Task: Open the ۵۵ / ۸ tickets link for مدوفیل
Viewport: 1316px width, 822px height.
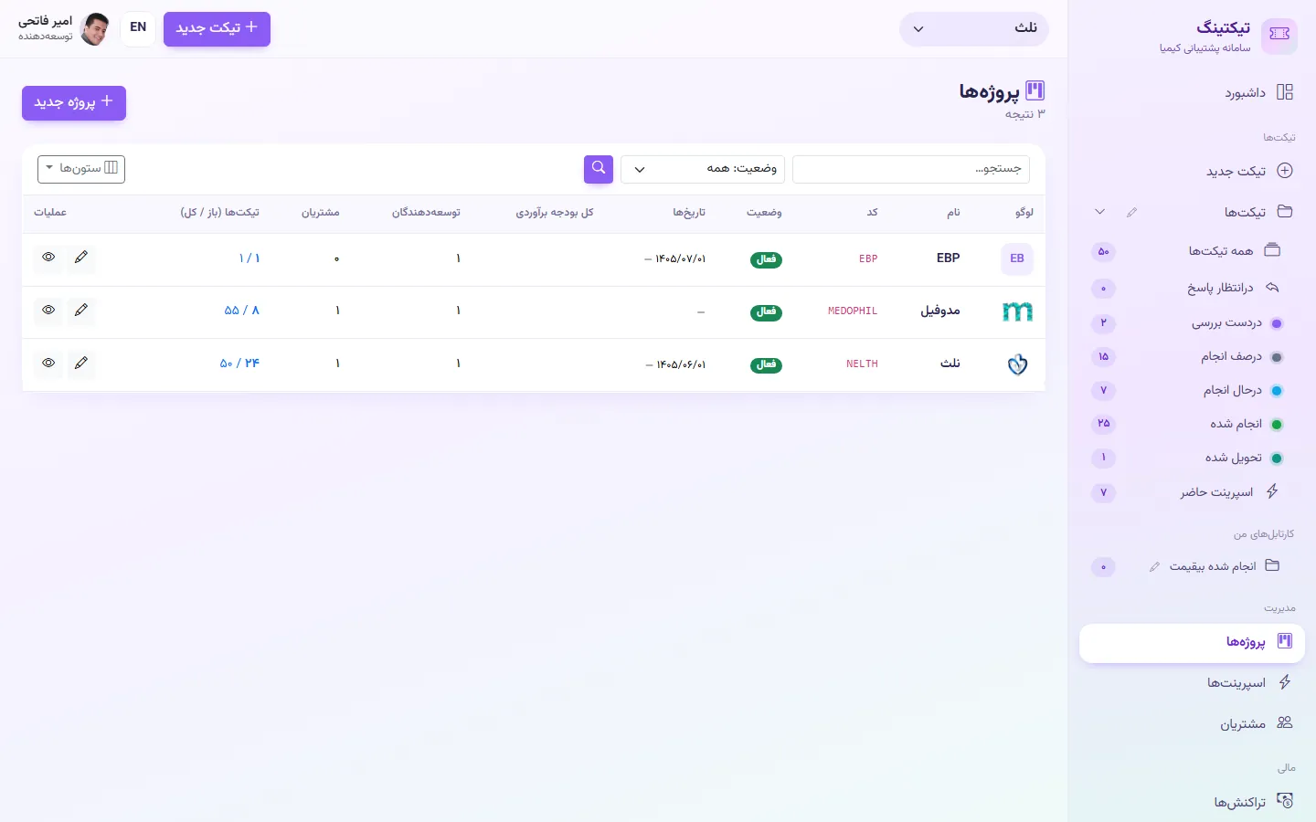Action: 241,311
